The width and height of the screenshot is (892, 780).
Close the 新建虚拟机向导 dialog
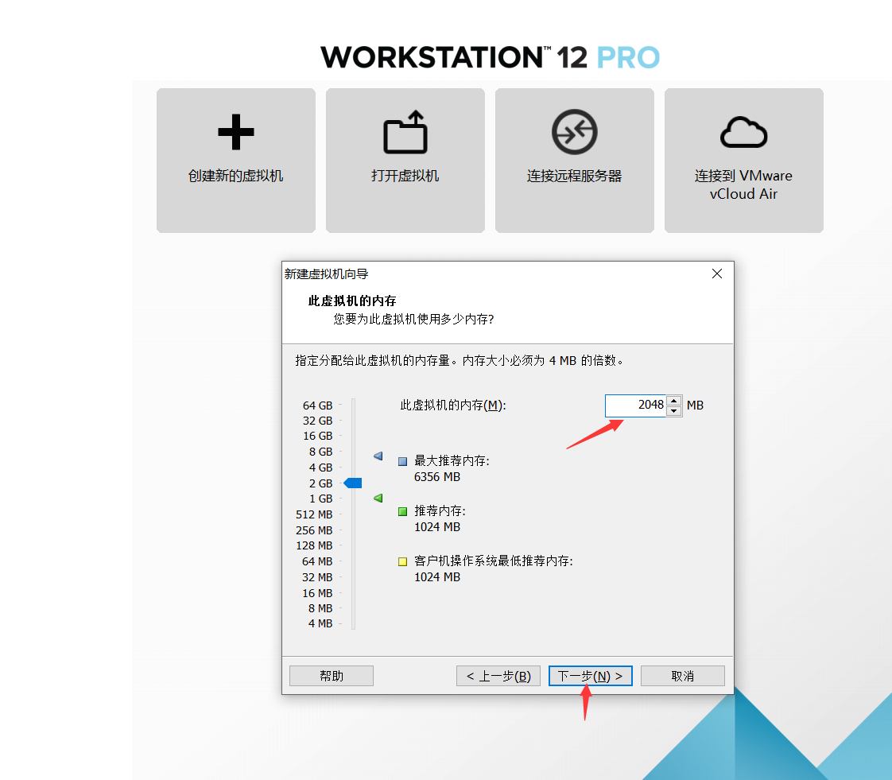pyautogui.click(x=717, y=274)
